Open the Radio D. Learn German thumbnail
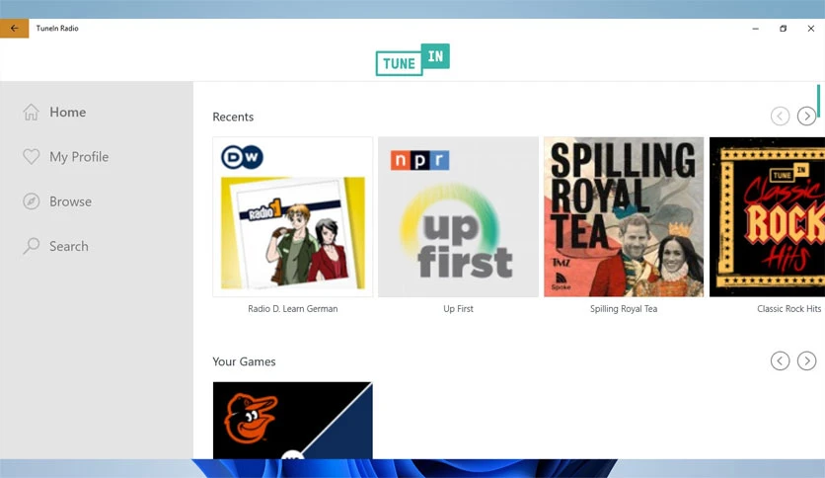 [292, 217]
